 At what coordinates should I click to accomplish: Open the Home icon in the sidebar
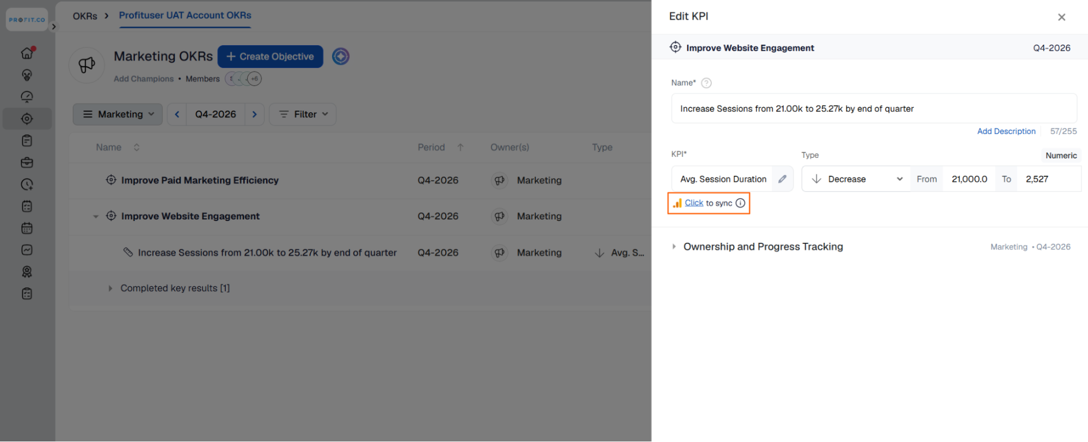click(x=27, y=53)
